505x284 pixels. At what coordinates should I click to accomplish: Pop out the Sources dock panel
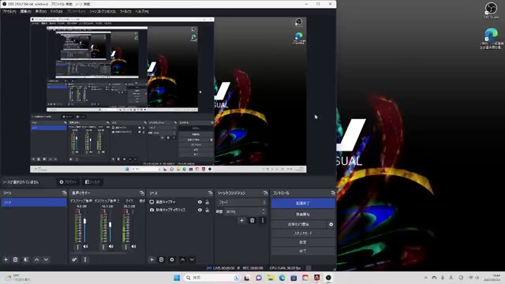(211, 192)
